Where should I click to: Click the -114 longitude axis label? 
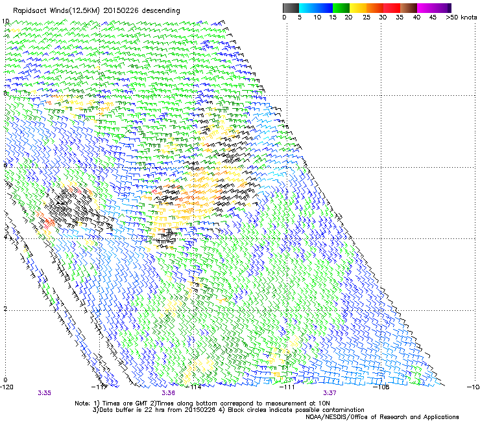coord(195,387)
